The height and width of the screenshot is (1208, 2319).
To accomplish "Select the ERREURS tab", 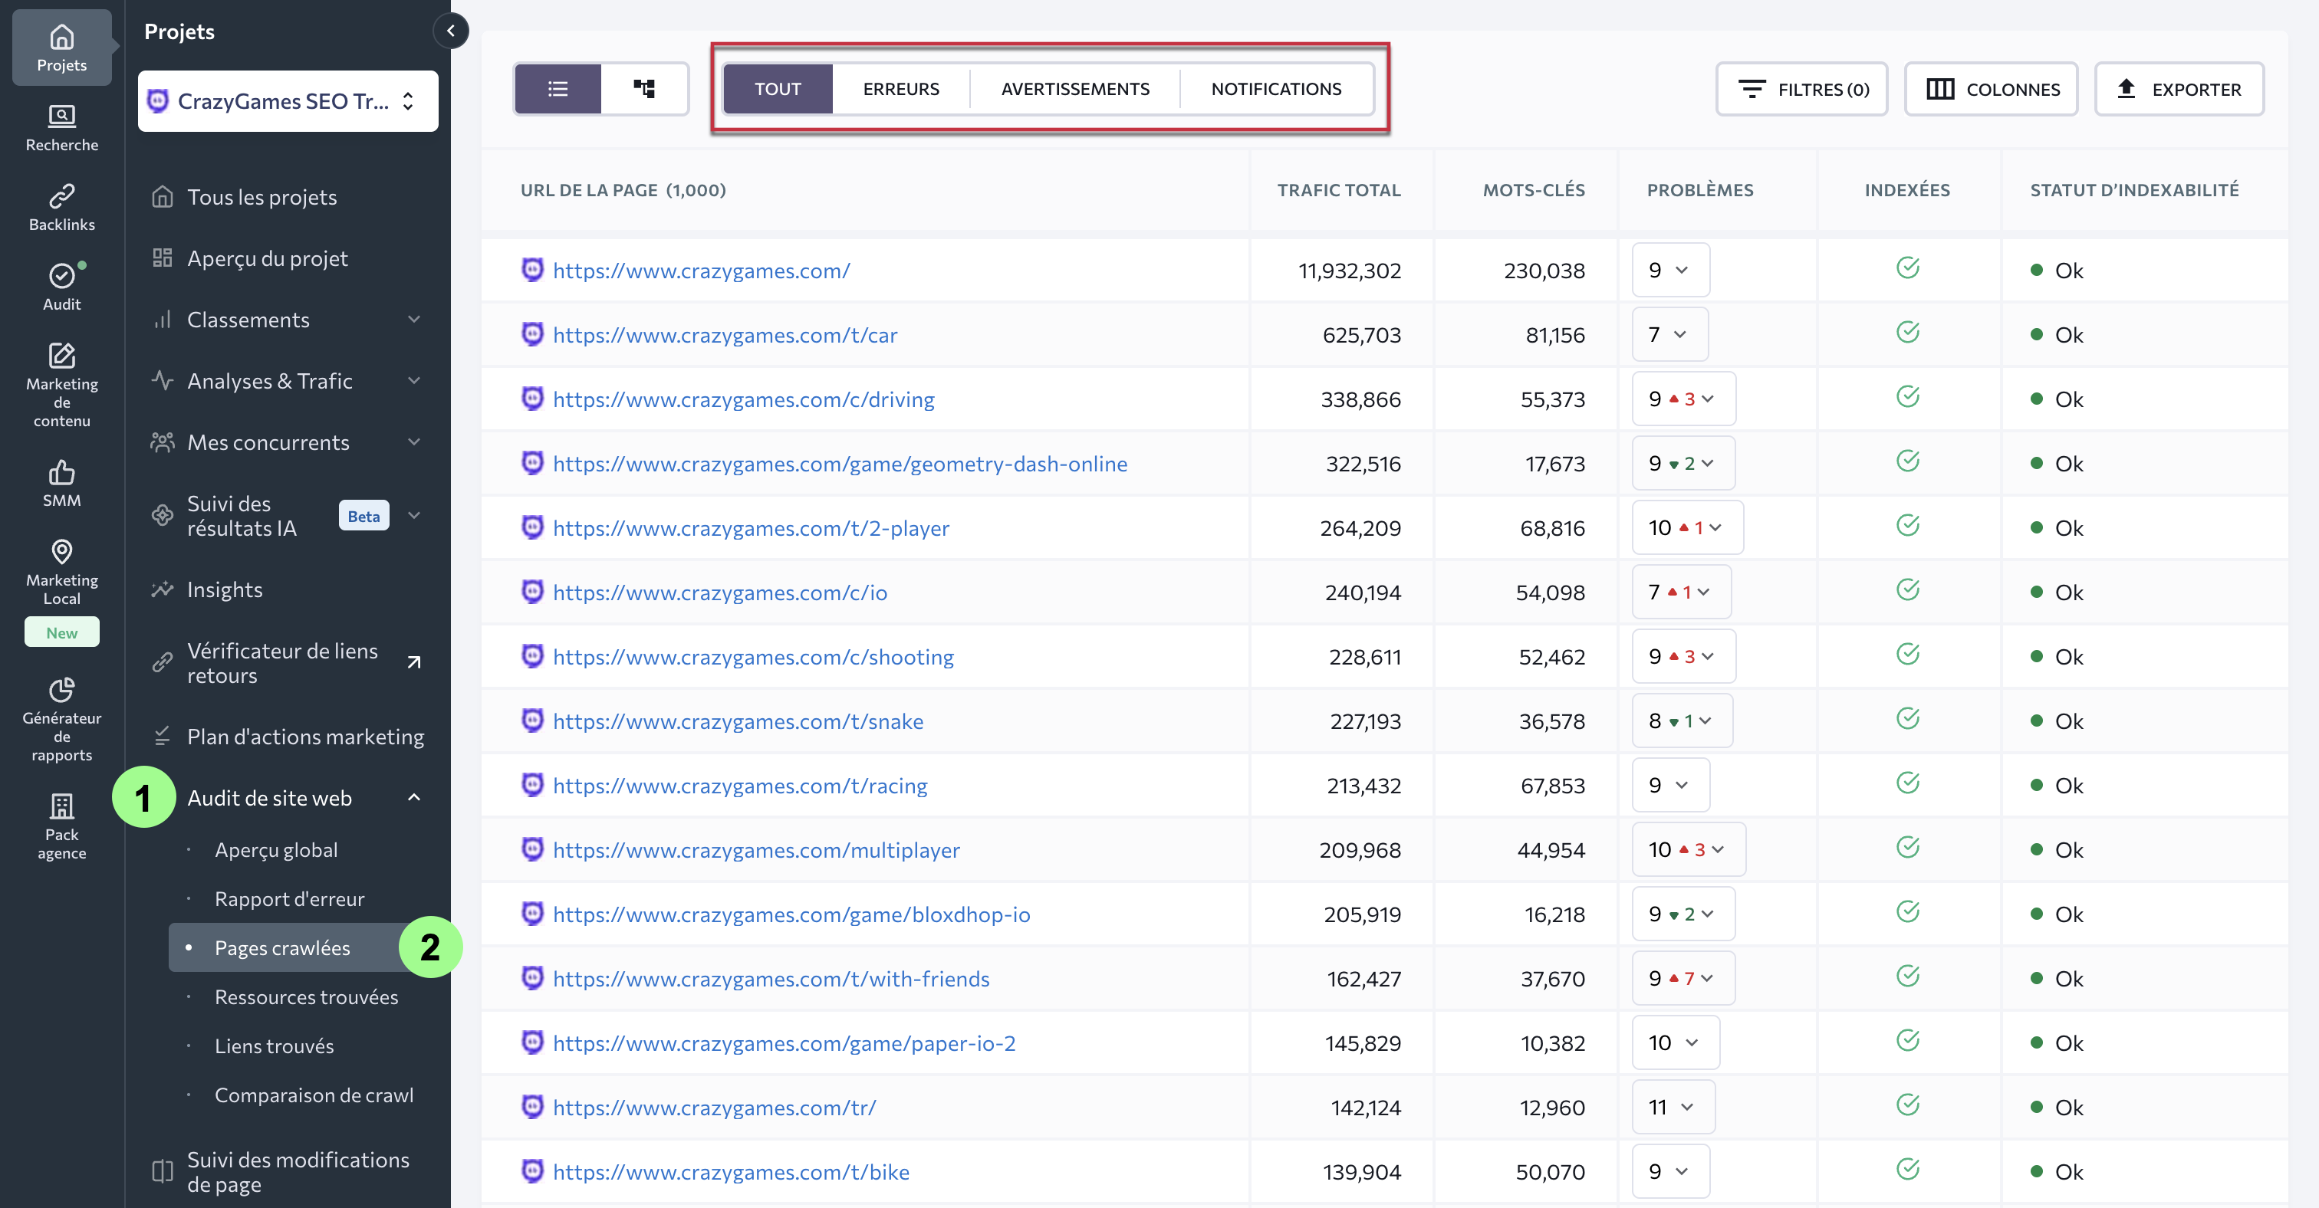I will point(901,89).
